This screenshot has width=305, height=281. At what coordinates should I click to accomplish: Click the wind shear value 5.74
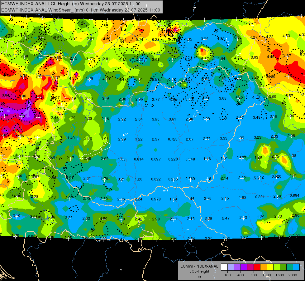(x=140, y=40)
